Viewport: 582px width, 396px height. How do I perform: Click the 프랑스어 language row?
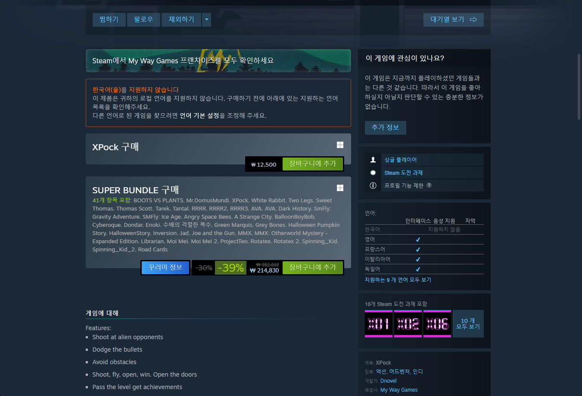tap(424, 249)
